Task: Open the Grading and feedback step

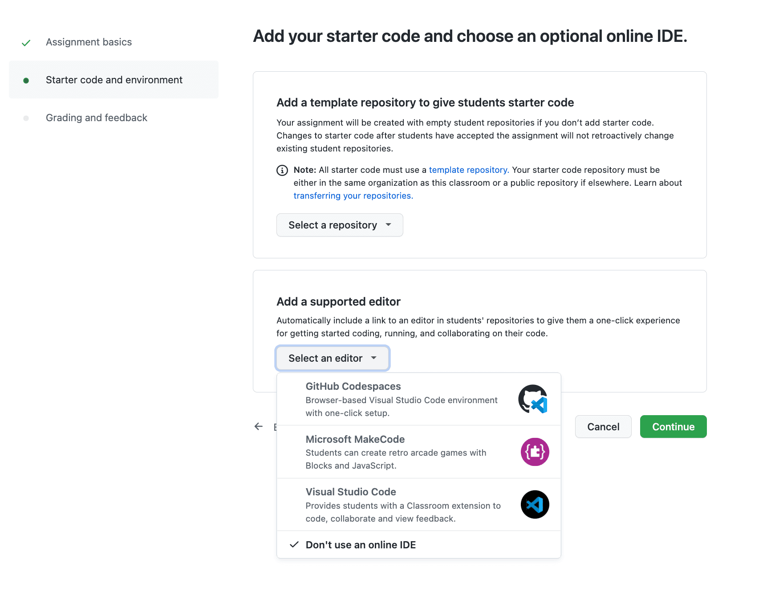Action: point(96,118)
